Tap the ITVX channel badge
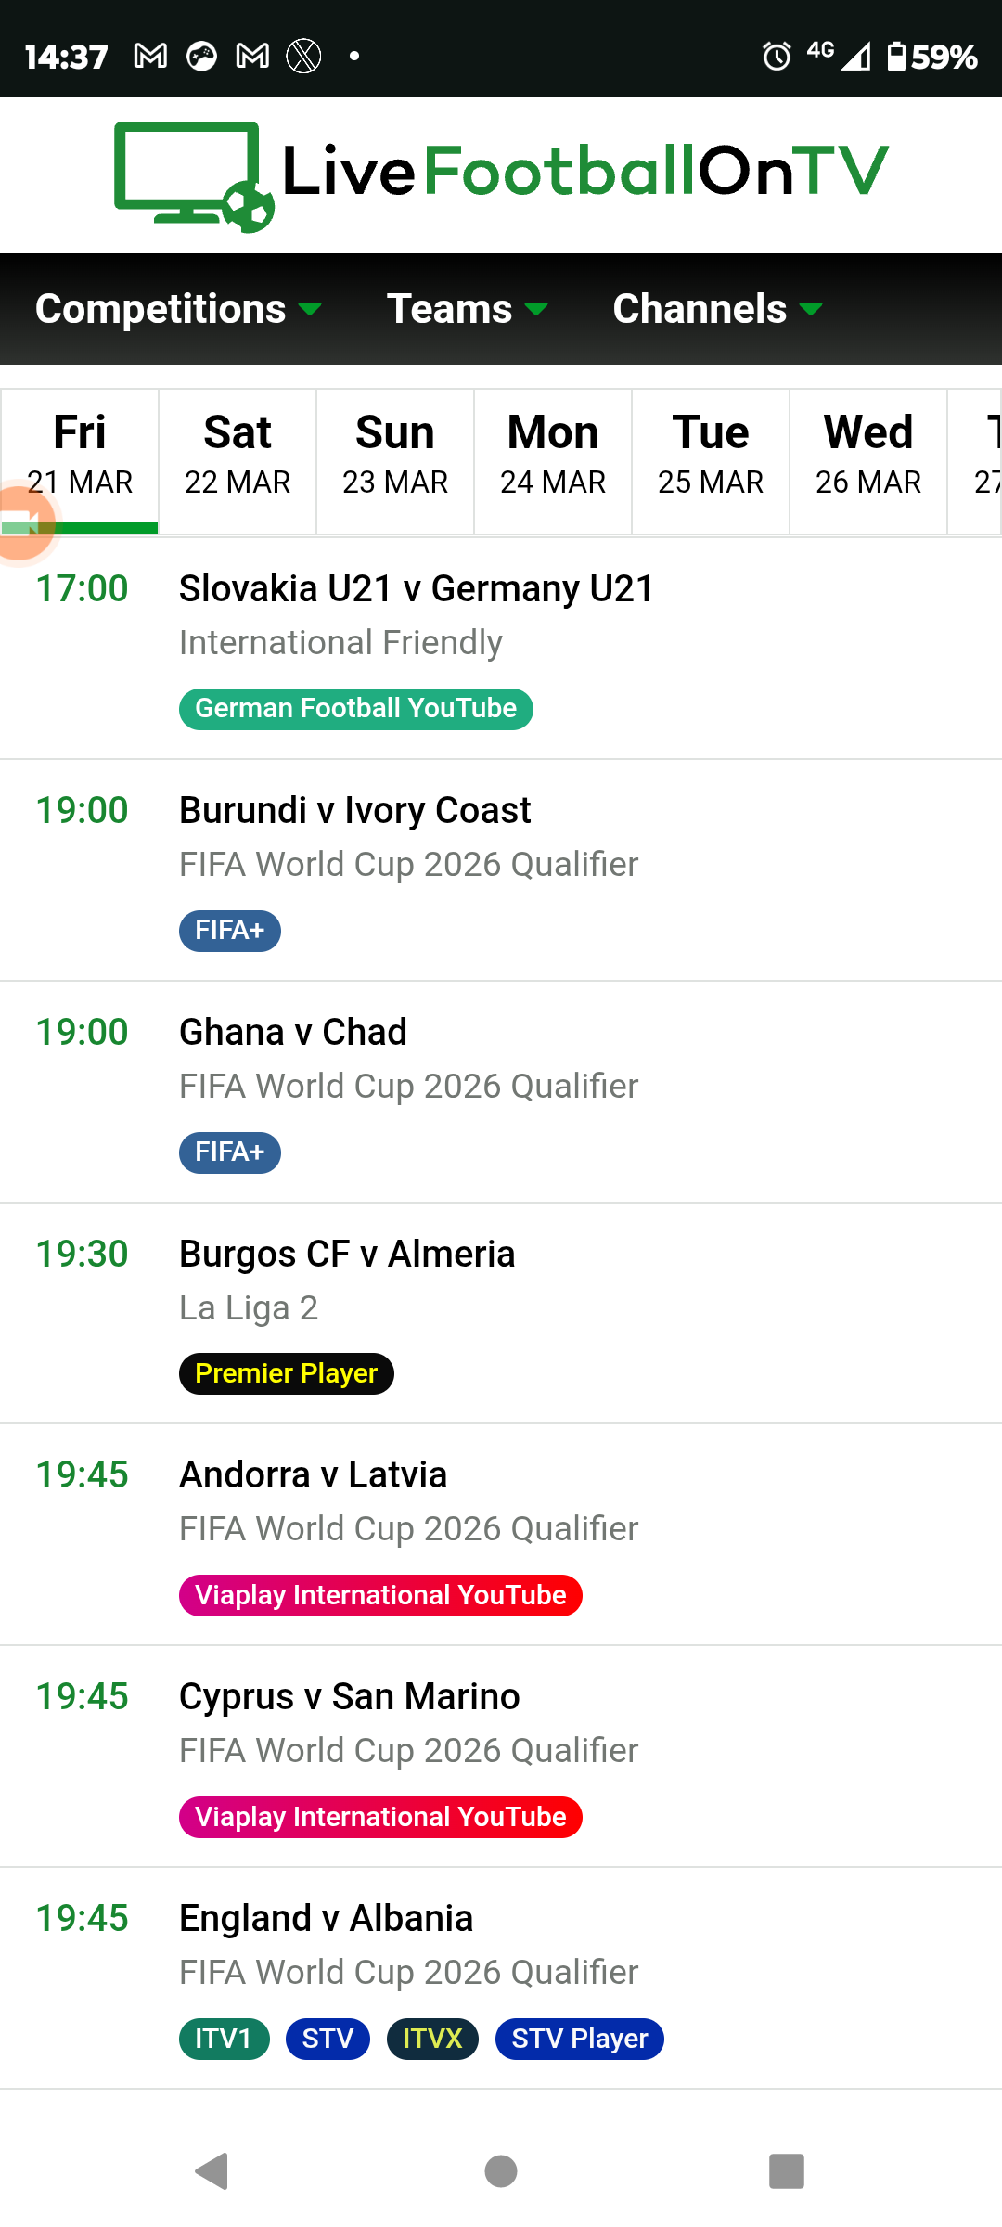 (x=432, y=2039)
